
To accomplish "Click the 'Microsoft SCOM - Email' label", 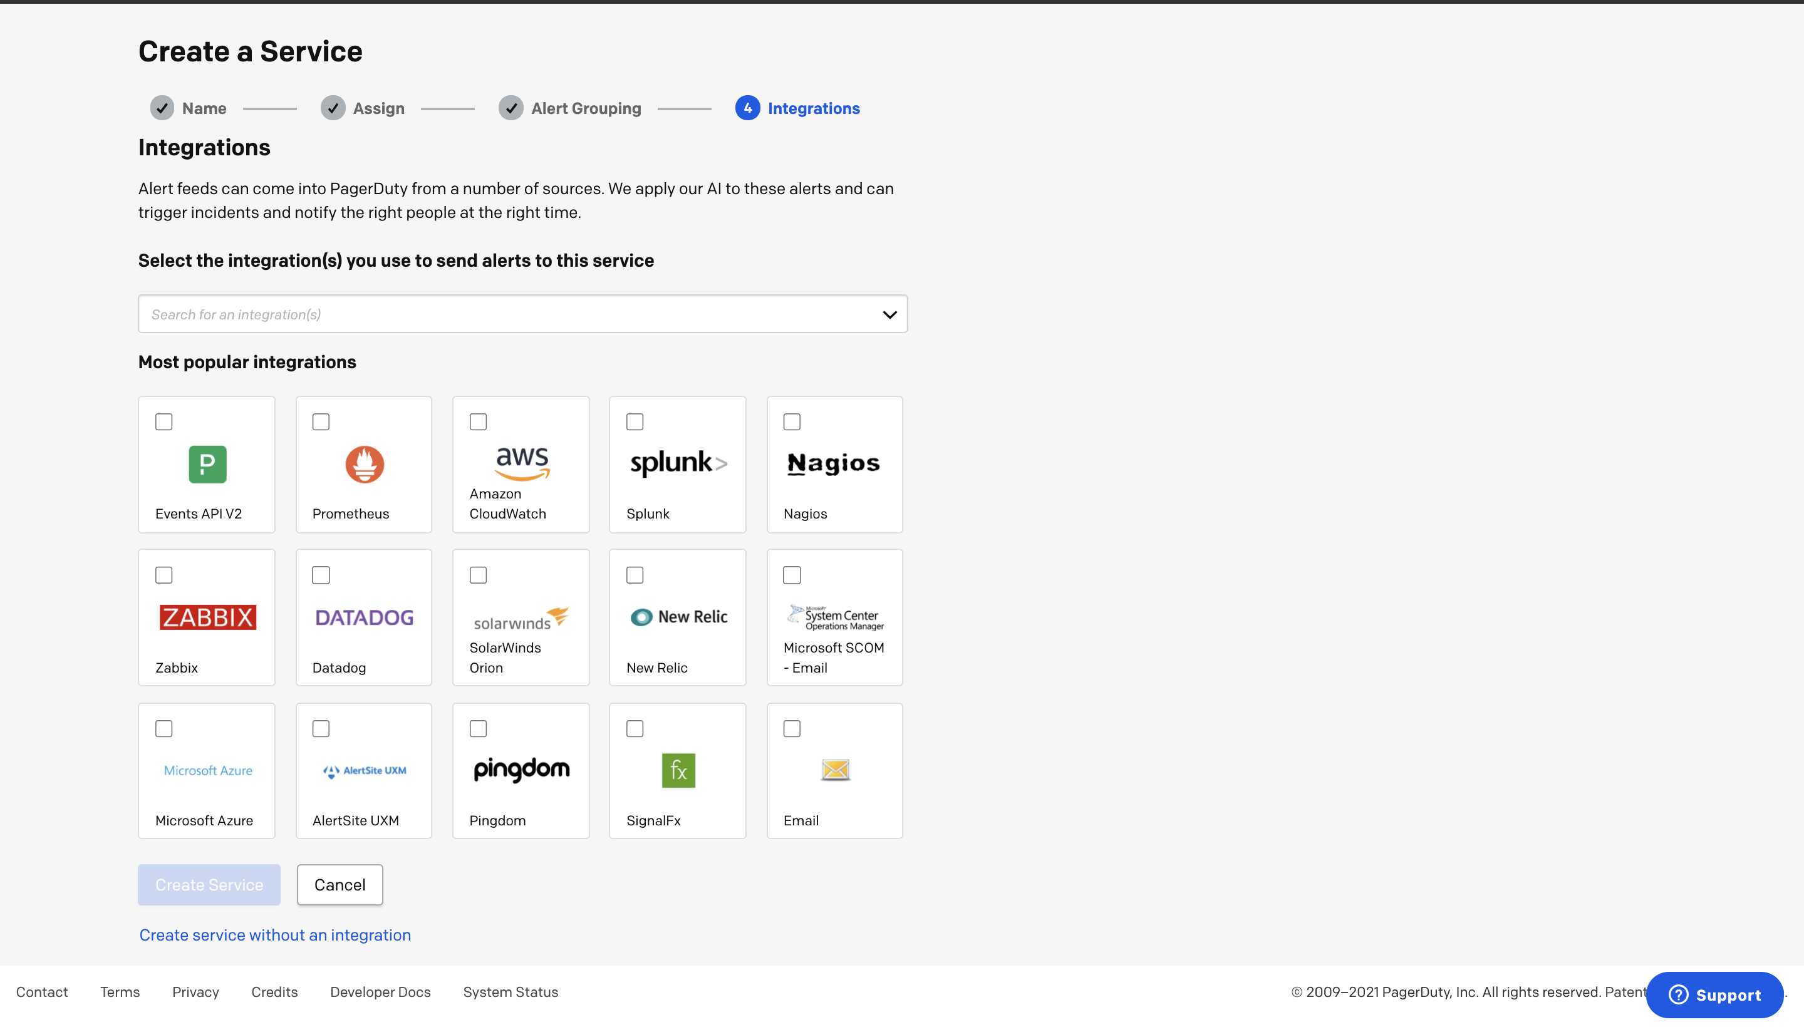I will click(834, 657).
